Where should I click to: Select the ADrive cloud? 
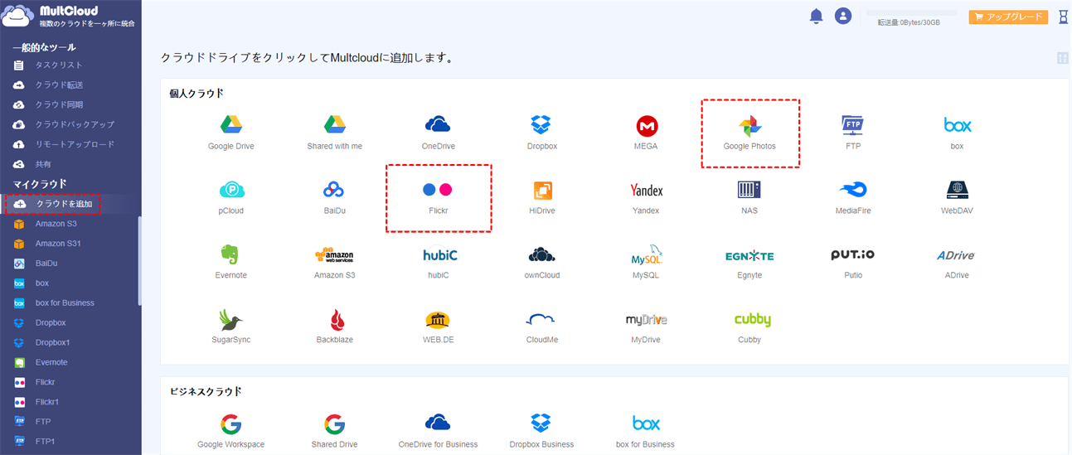[x=957, y=262]
